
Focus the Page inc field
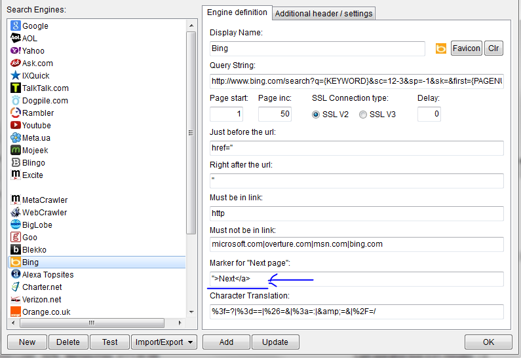tap(275, 114)
